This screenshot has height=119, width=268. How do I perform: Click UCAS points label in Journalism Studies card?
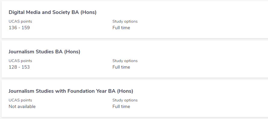coord(20,61)
